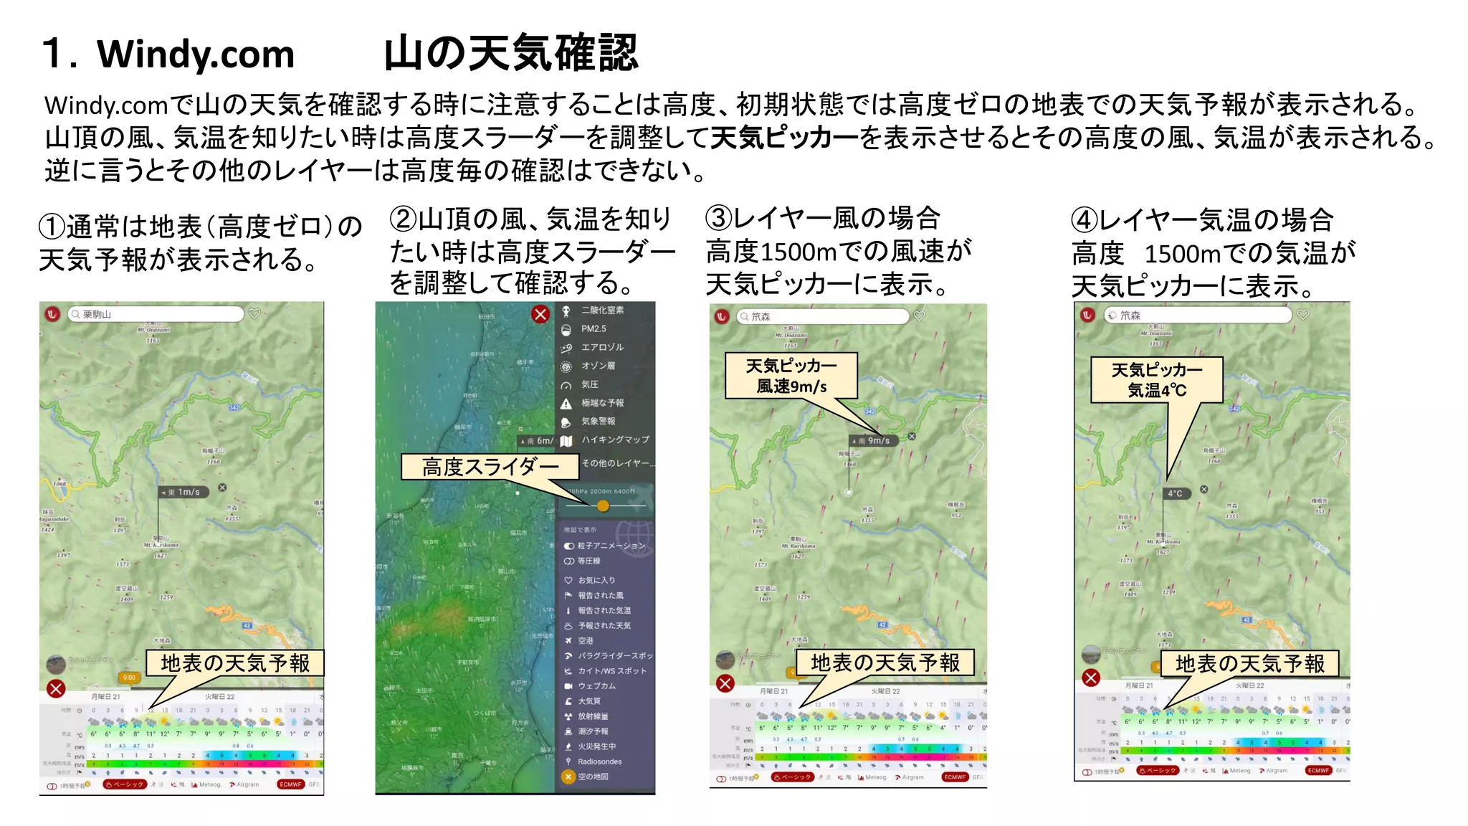Open Meteog. tab in 栗駒山 screenshot
Viewport: 1468px width, 826px height.
pos(206,784)
